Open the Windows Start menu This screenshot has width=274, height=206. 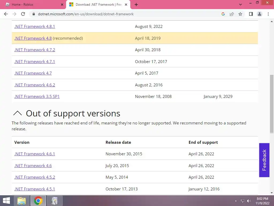pos(6,201)
